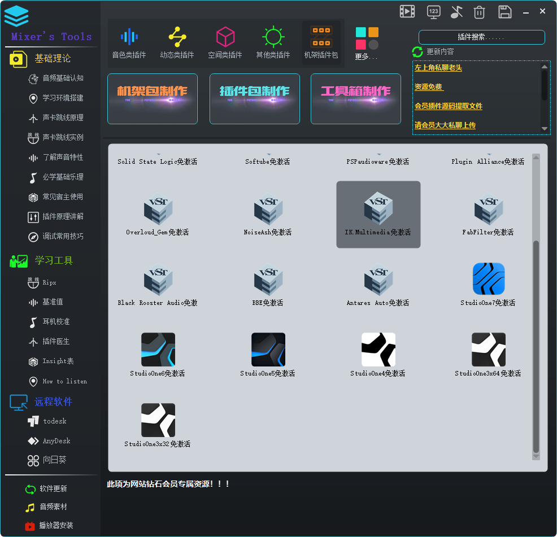557x537 pixels.
Task: Click the update list scroll-down arrow
Action: point(544,129)
